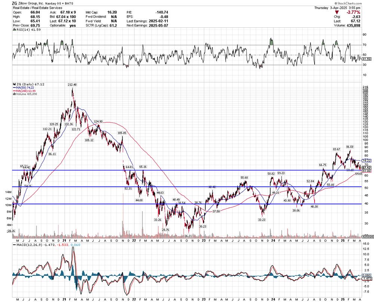374x302 pixels.
Task: Click the 105.12 low price label
Action: point(89,140)
